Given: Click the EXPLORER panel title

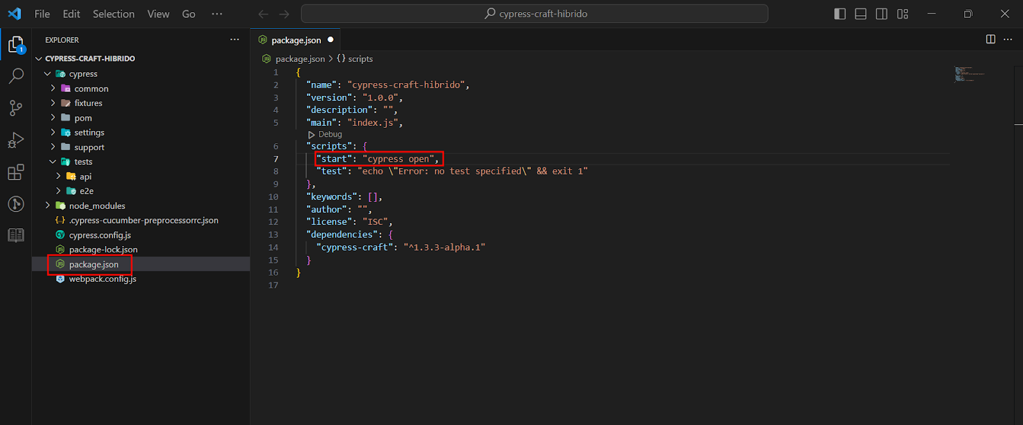Looking at the screenshot, I should click(x=62, y=40).
